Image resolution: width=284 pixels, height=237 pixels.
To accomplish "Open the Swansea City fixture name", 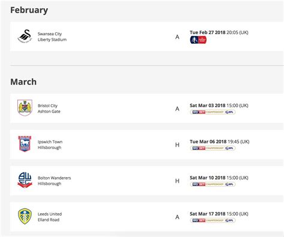I will coord(50,34).
